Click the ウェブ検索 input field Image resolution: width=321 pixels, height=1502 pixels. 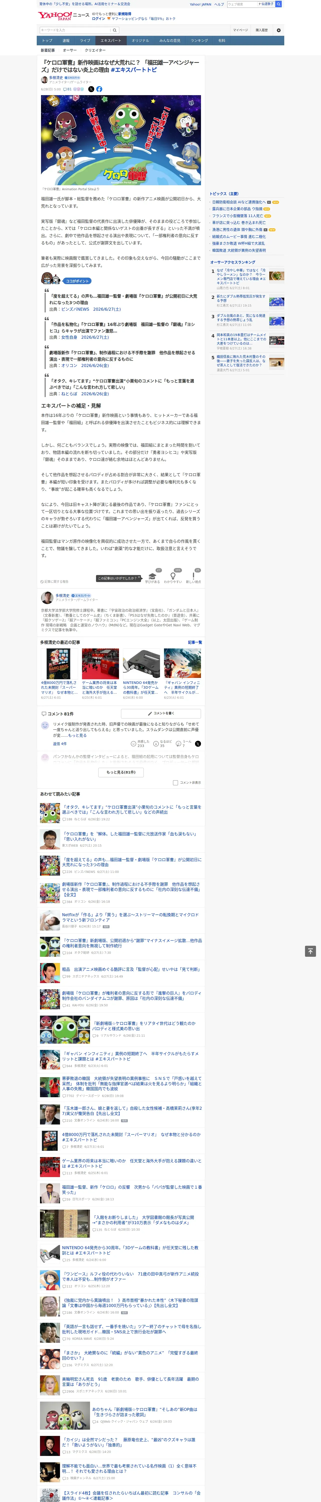(x=242, y=4)
